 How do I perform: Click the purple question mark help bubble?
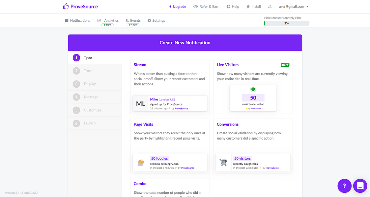344,186
